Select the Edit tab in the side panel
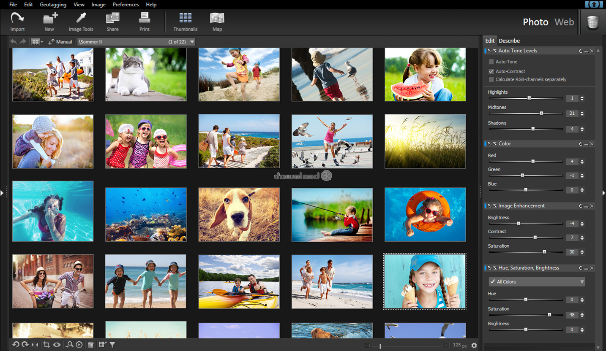Image resolution: width=606 pixels, height=351 pixels. 490,41
